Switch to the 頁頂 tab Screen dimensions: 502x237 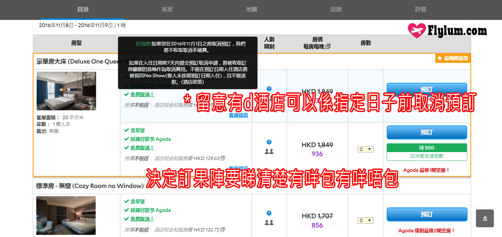coord(83,10)
